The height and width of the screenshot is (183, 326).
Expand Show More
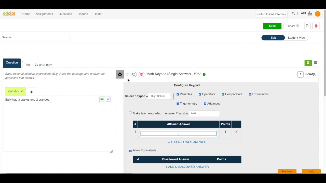[44, 65]
